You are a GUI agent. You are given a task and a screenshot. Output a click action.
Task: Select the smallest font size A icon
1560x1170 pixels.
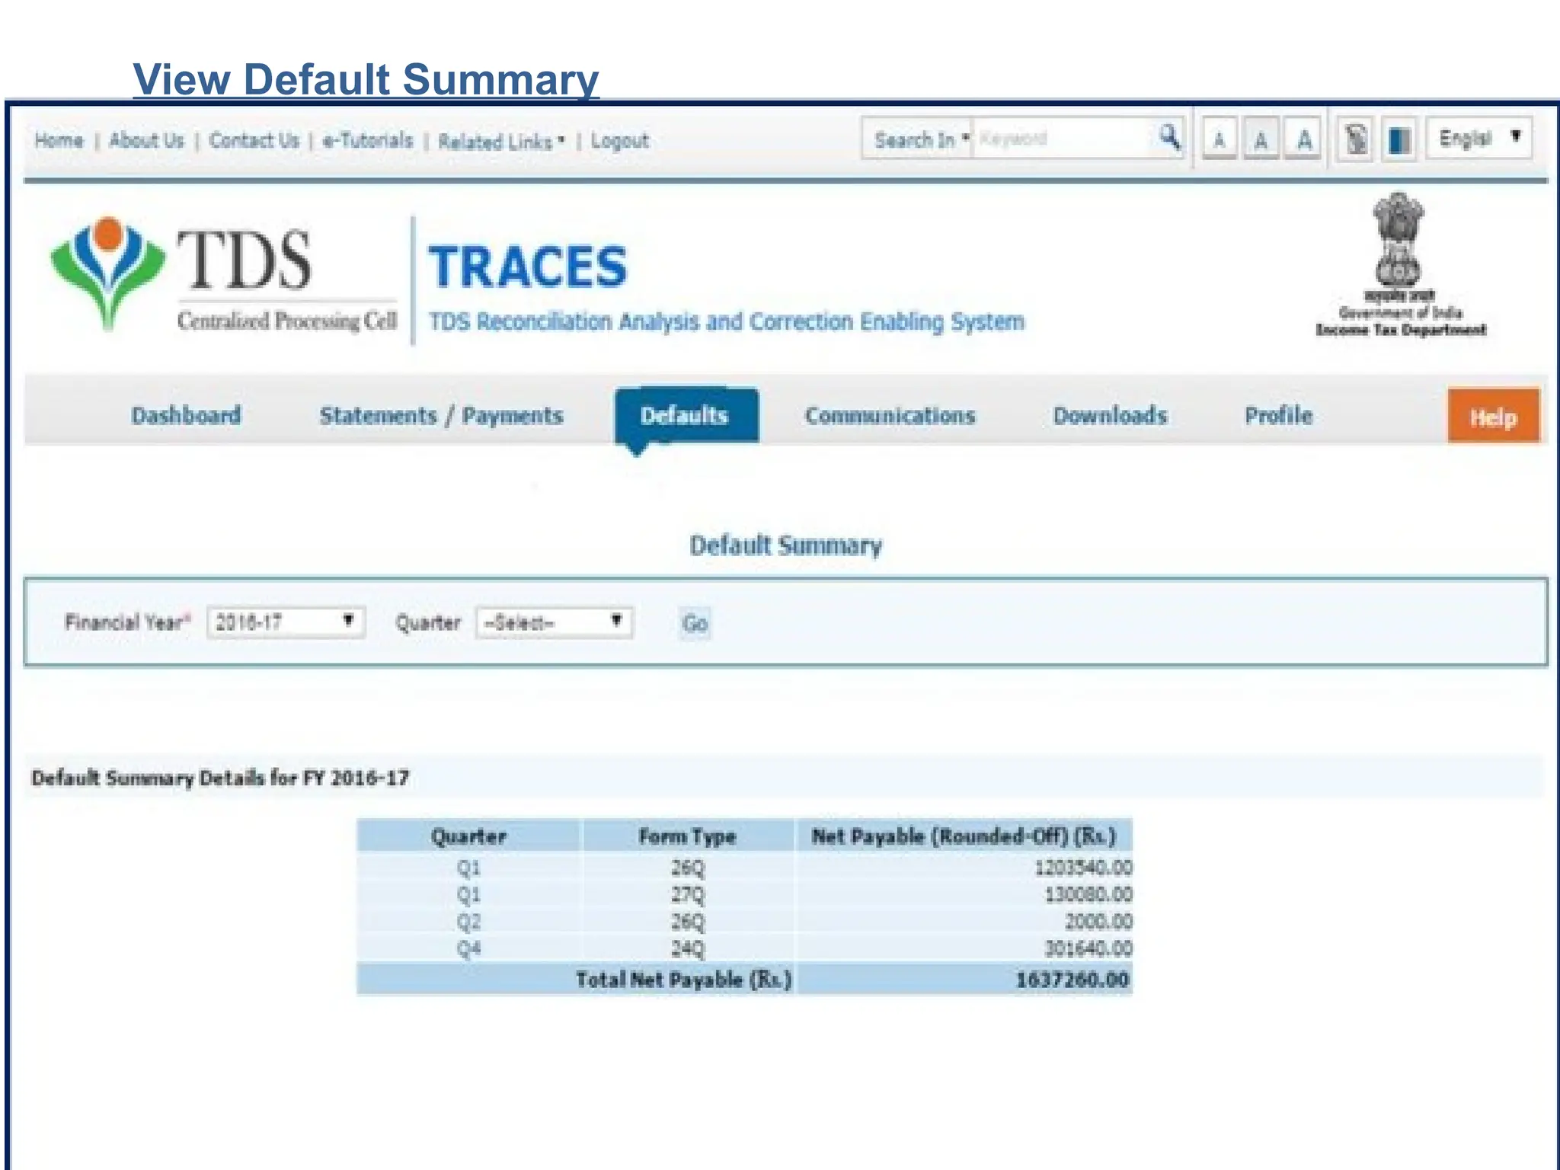point(1219,139)
